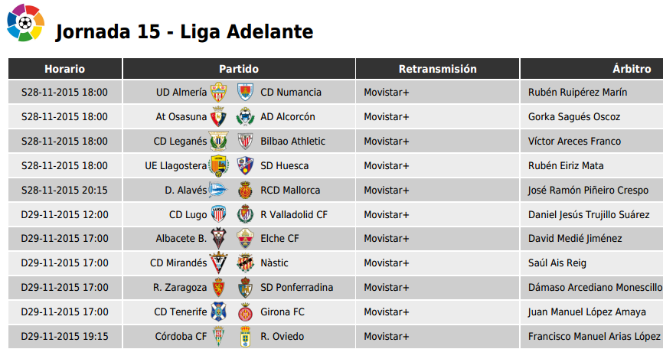Select the D. Alavés team crest
This screenshot has width=663, height=349.
(x=219, y=190)
